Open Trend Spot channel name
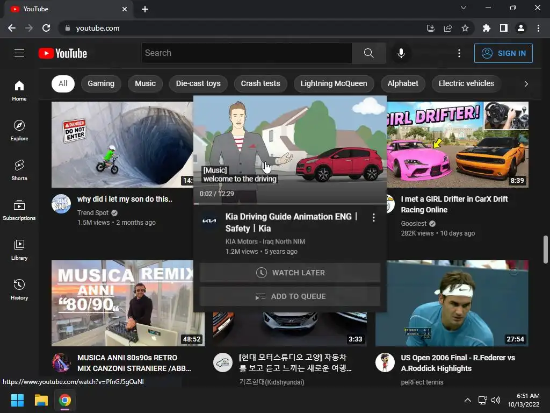Viewport: 550px width, 413px height. (93, 212)
